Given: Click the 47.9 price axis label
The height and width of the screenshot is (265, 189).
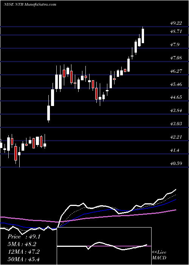Looking at the screenshot, I should pos(175,45).
